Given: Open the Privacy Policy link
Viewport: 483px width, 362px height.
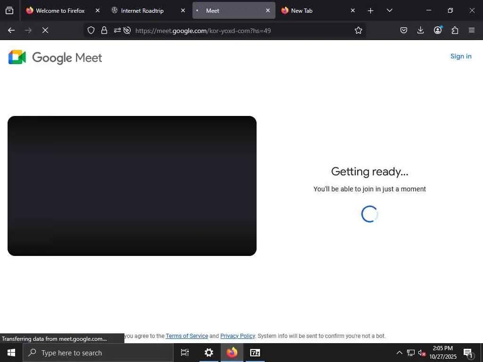Looking at the screenshot, I should tap(238, 336).
